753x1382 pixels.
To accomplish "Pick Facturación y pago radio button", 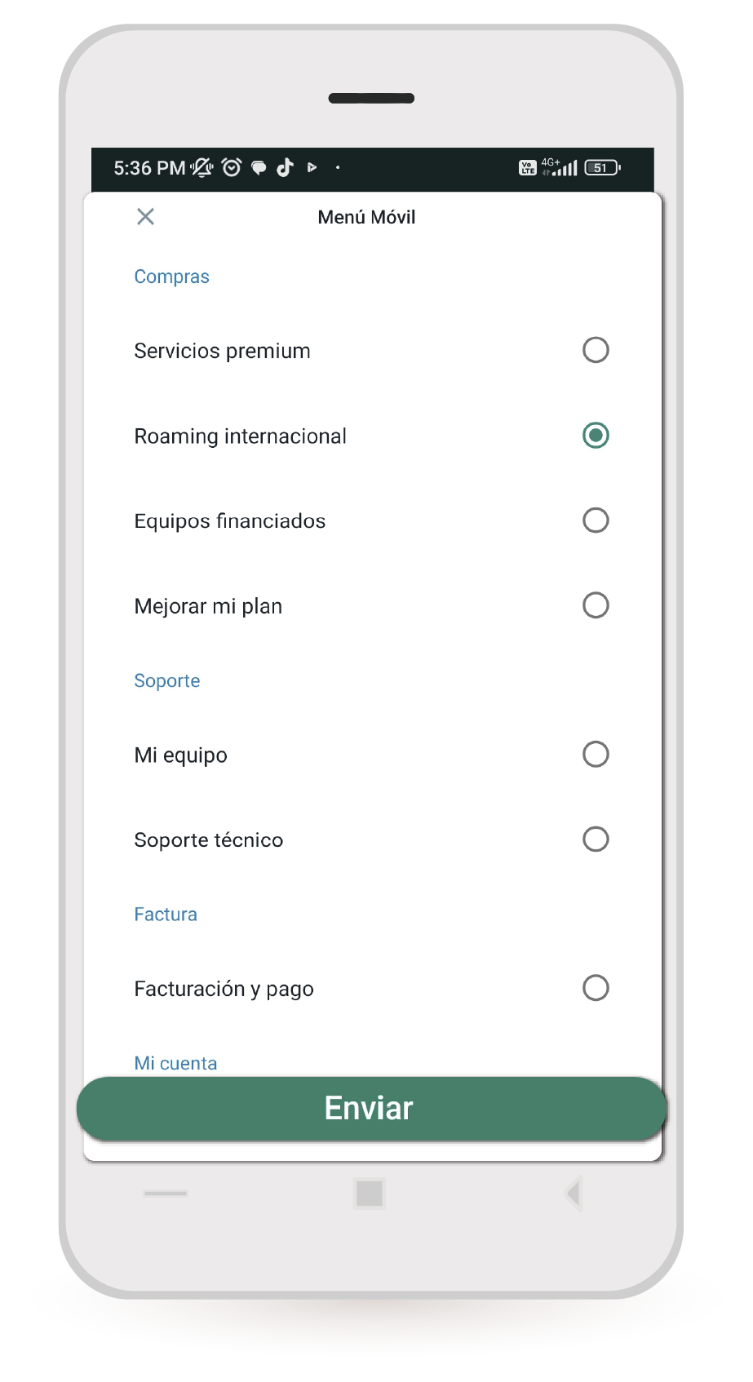I will coord(596,988).
